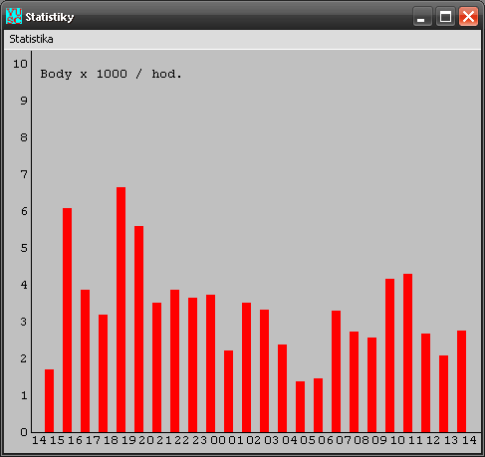
Task: Click the first bar at hour 14
Action: pyautogui.click(x=49, y=400)
